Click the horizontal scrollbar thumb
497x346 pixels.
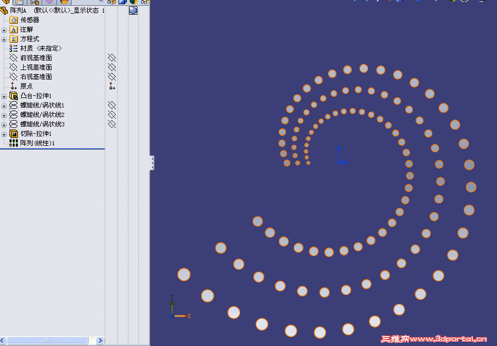click(47, 341)
